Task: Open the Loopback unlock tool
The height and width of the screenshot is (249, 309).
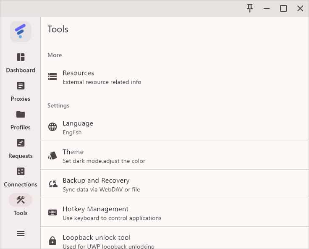Action: point(175,238)
